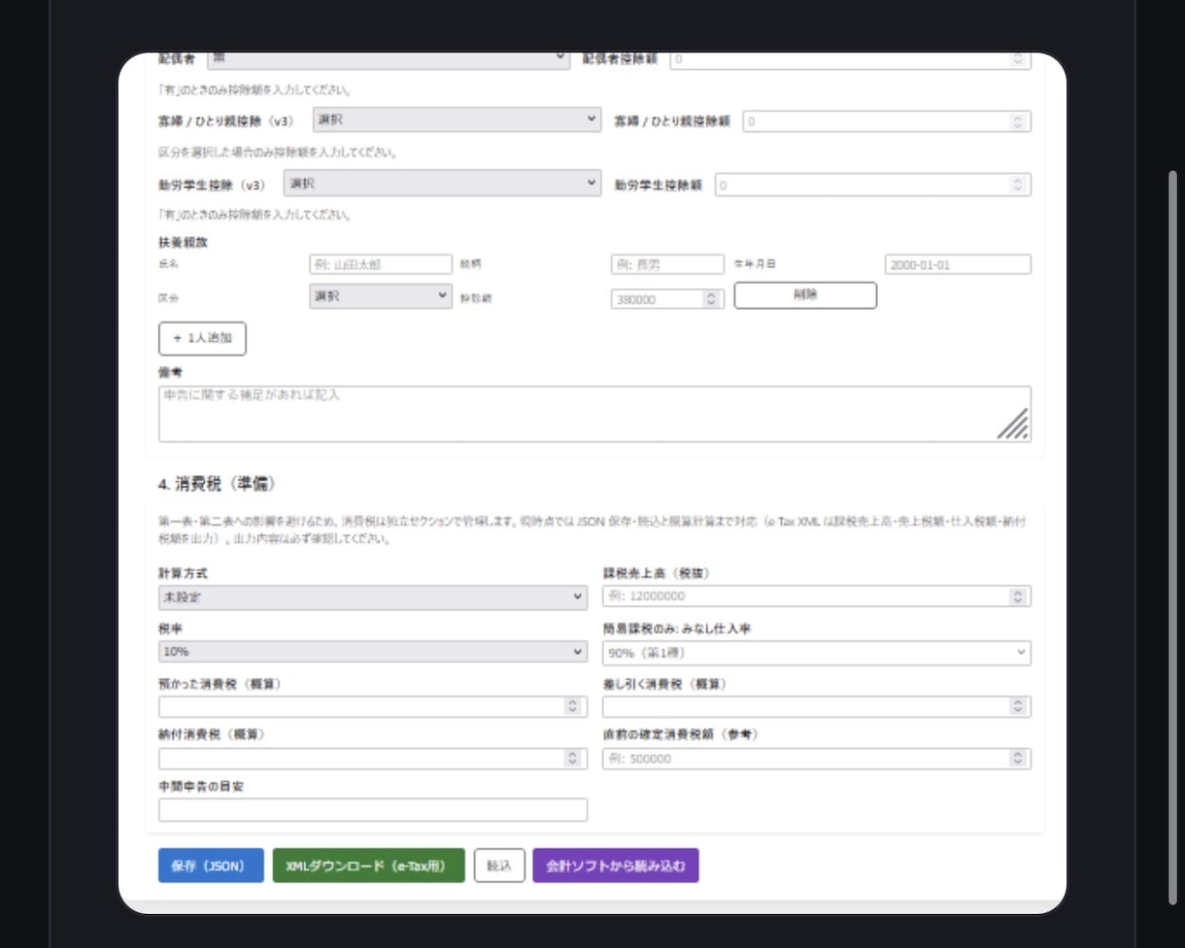This screenshot has width=1185, height=948.
Task: Click the 預かった消費税 (概算) field
Action: click(x=373, y=706)
